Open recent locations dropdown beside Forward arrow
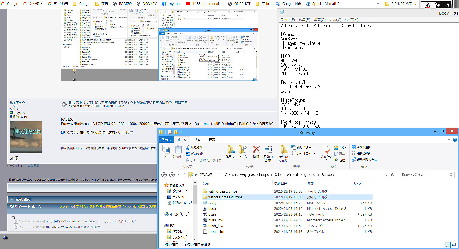The width and height of the screenshot is (459, 249). coord(178,175)
